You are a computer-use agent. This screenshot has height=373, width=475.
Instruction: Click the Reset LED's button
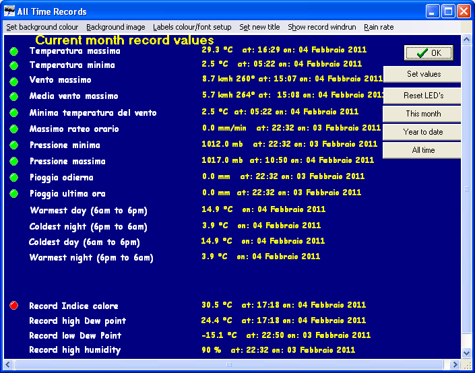(422, 96)
